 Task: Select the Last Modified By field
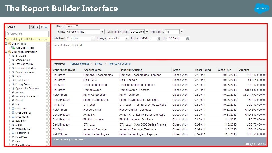click(24, 64)
